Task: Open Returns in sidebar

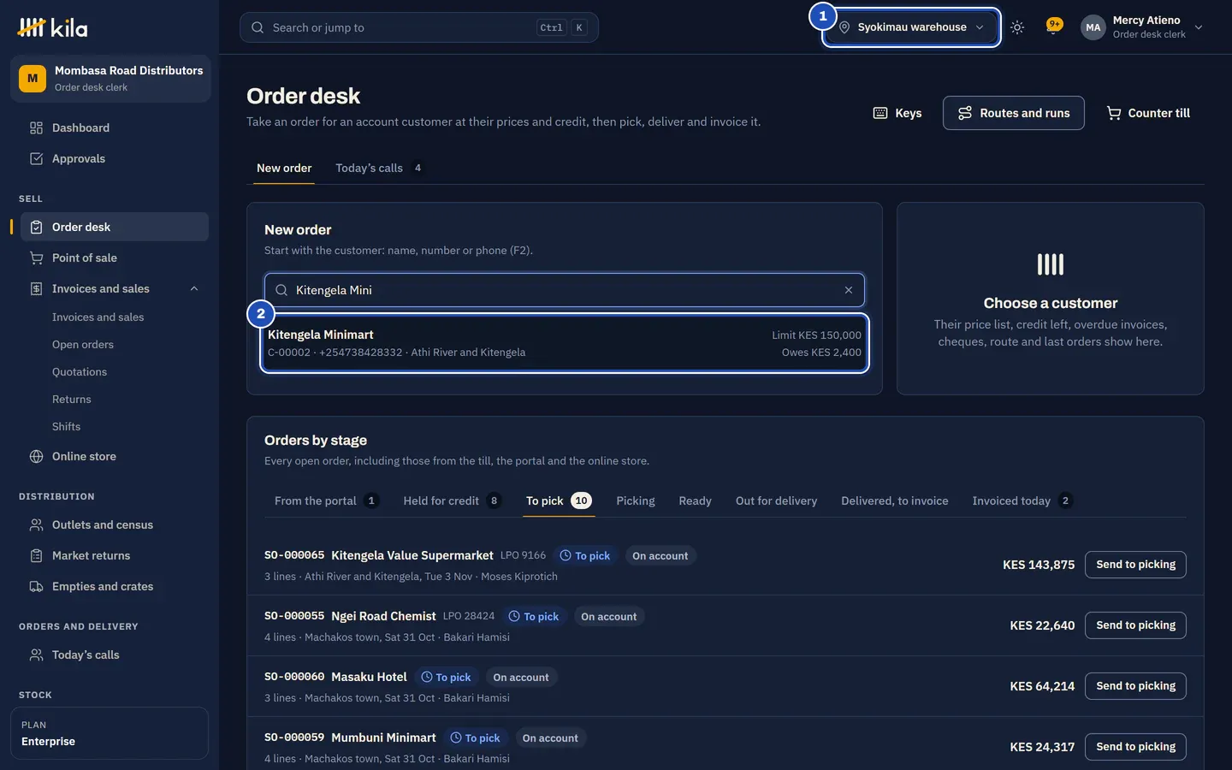Action: click(72, 400)
